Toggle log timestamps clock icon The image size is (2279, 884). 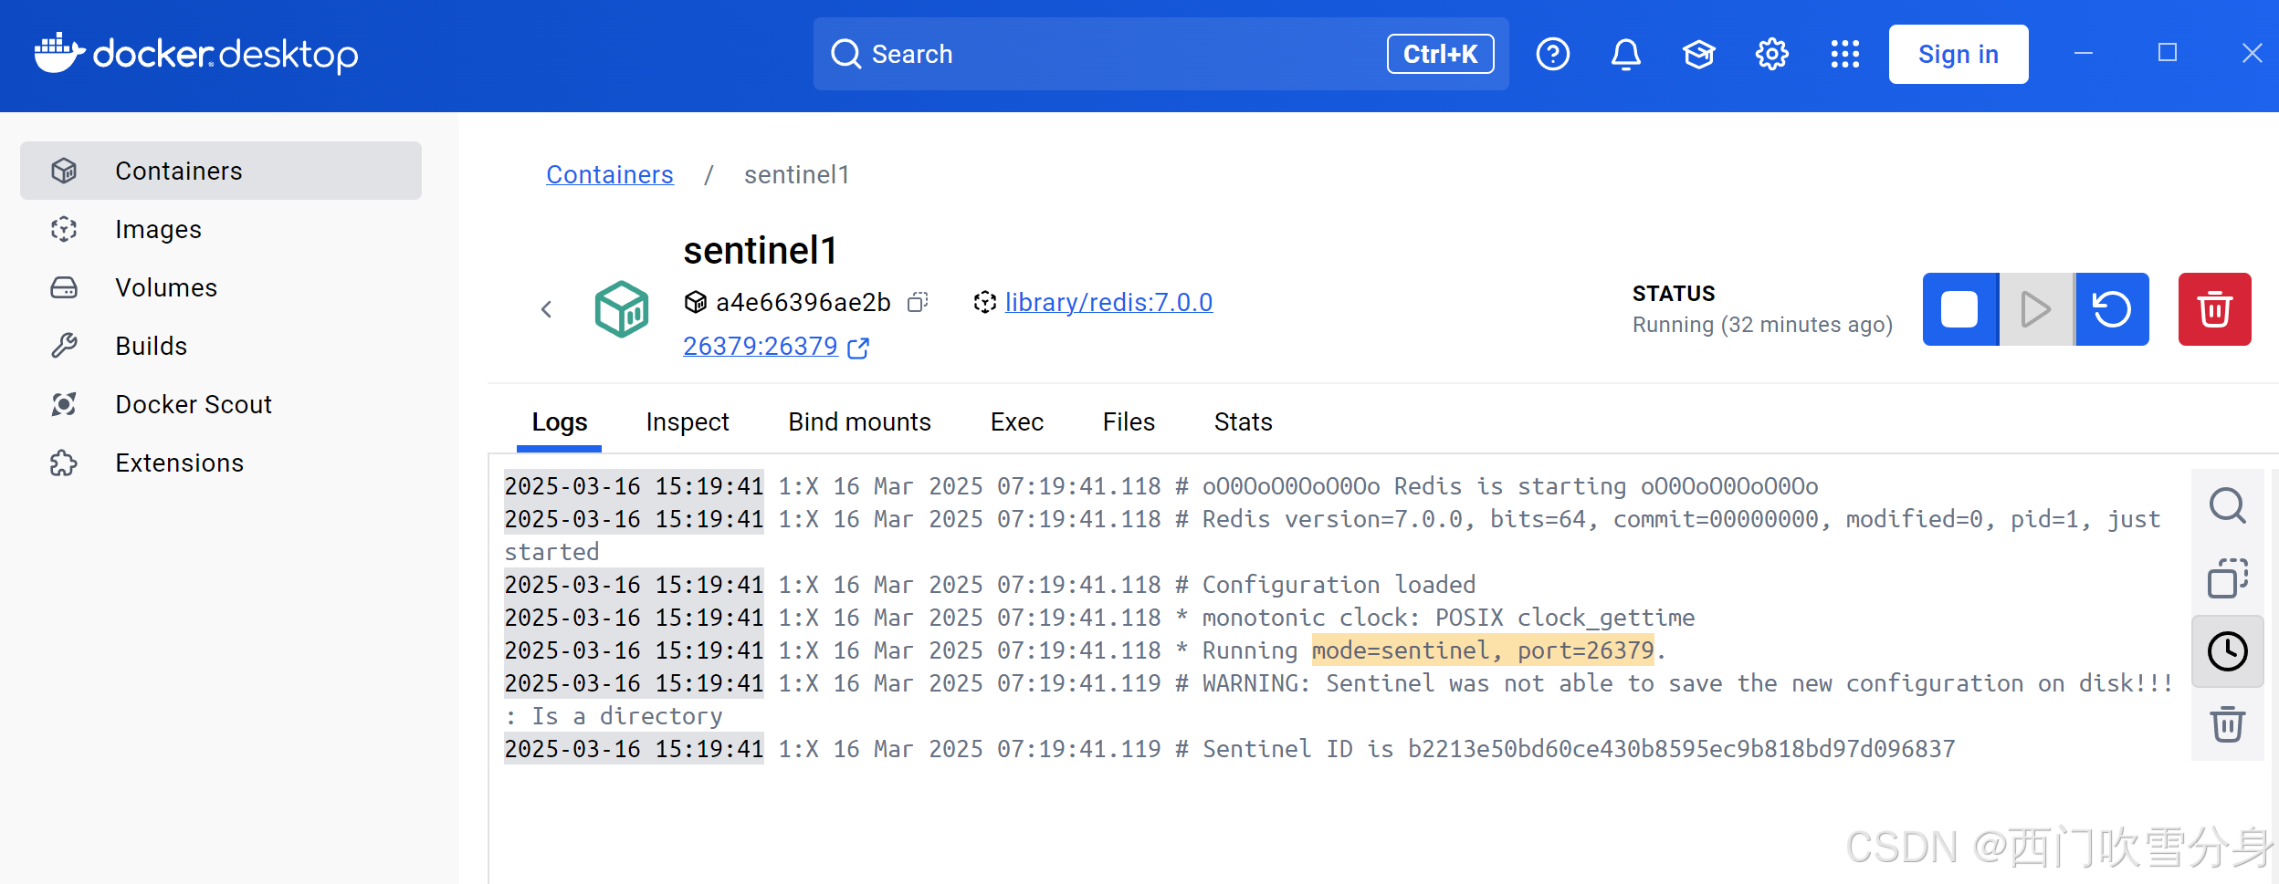[x=2227, y=651]
